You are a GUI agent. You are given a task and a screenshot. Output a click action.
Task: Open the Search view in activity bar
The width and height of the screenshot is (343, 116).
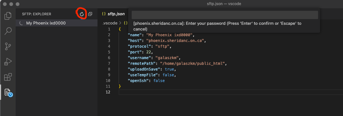[8, 31]
